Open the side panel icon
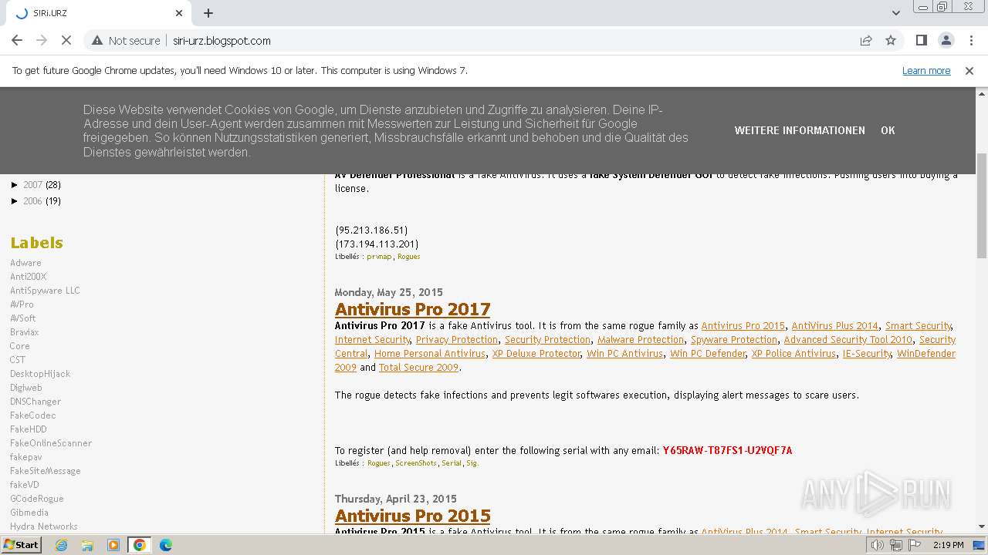The height and width of the screenshot is (555, 988). click(x=921, y=41)
